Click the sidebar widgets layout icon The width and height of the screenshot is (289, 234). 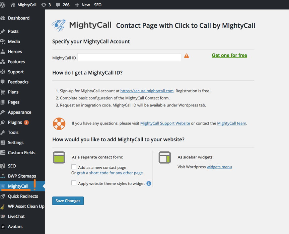(164, 158)
